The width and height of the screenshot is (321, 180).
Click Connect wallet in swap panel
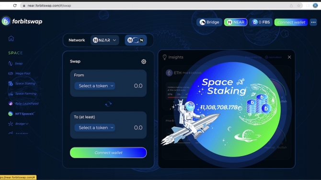point(108,153)
